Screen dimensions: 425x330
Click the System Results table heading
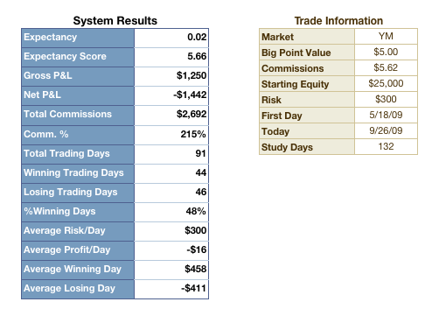pos(115,21)
